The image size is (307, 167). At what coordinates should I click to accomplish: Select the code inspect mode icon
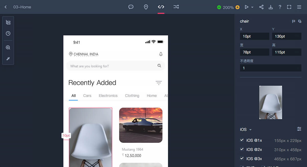point(161,7)
